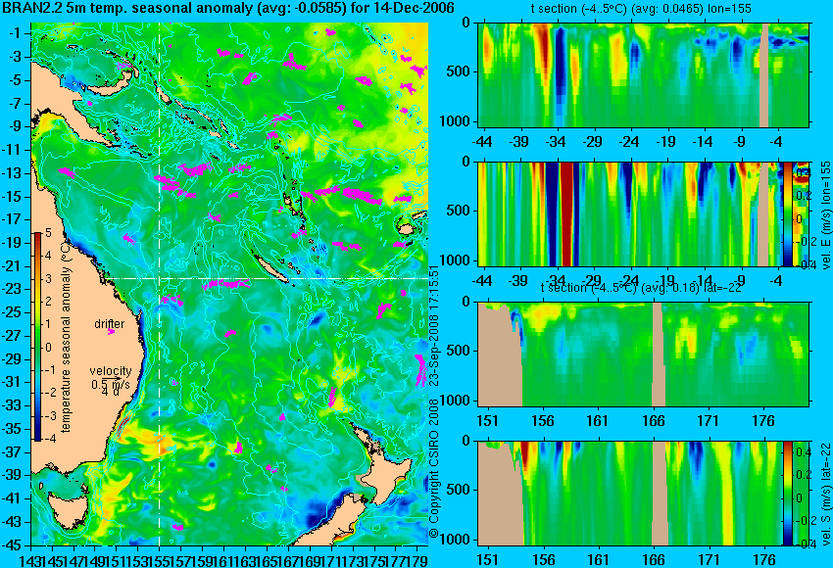833x568 pixels.
Task: Click the 'vel. E (m/s) lon=155' axis label
Action: pyautogui.click(x=825, y=215)
